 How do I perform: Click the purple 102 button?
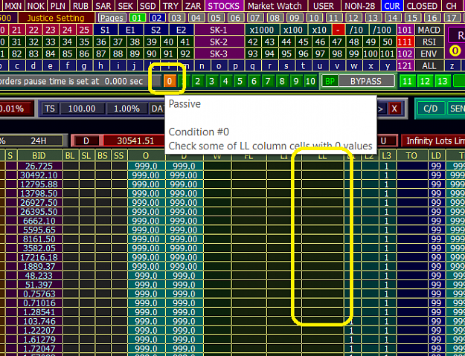(x=405, y=54)
